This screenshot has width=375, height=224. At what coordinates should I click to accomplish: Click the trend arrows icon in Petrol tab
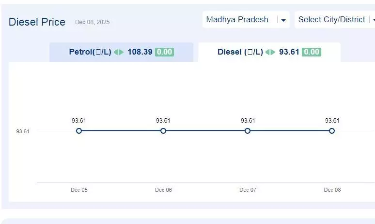click(x=119, y=52)
